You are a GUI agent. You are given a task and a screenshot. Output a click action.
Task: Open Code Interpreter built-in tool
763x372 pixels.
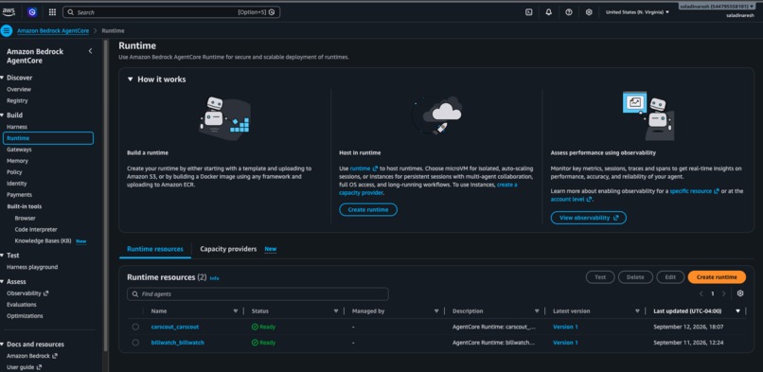[36, 229]
